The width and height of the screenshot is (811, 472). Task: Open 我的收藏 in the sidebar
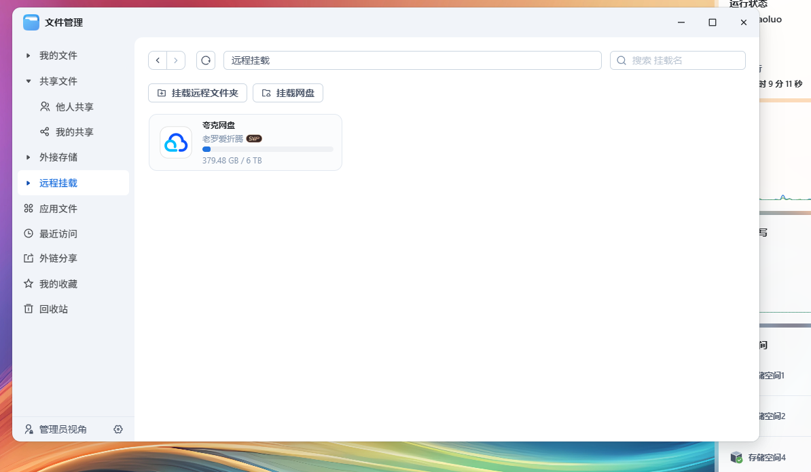(58, 284)
